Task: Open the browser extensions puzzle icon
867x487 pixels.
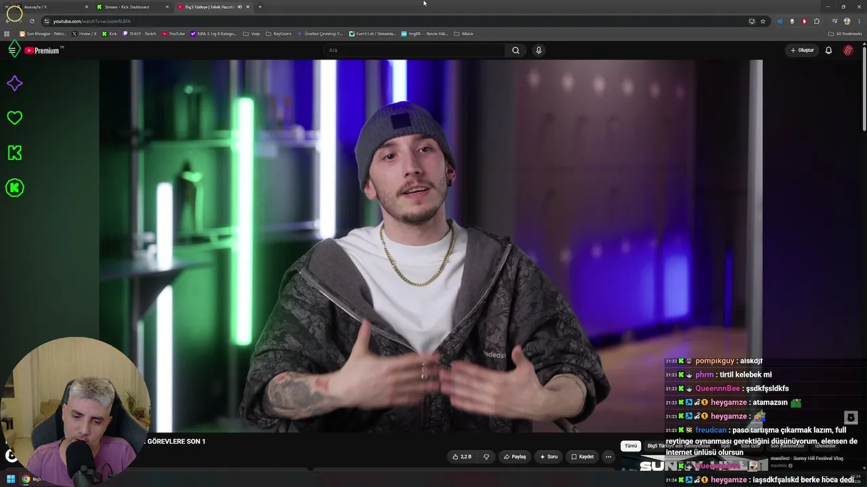Action: (817, 21)
